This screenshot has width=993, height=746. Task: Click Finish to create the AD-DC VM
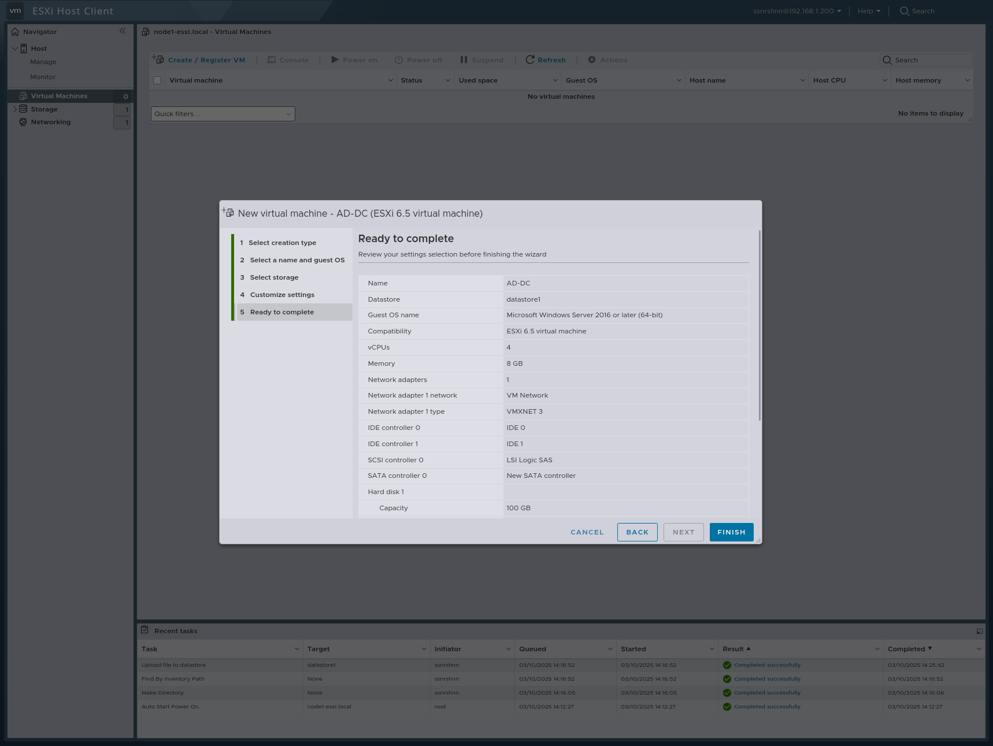(x=731, y=532)
